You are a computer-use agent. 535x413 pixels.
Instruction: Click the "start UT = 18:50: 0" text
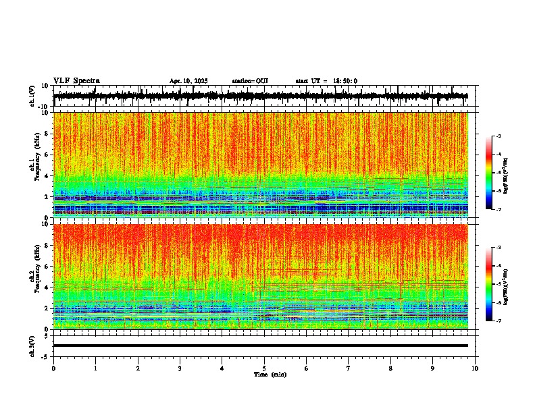[326, 81]
